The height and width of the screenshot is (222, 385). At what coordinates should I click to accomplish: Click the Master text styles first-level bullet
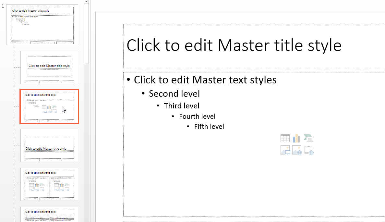[x=205, y=80]
